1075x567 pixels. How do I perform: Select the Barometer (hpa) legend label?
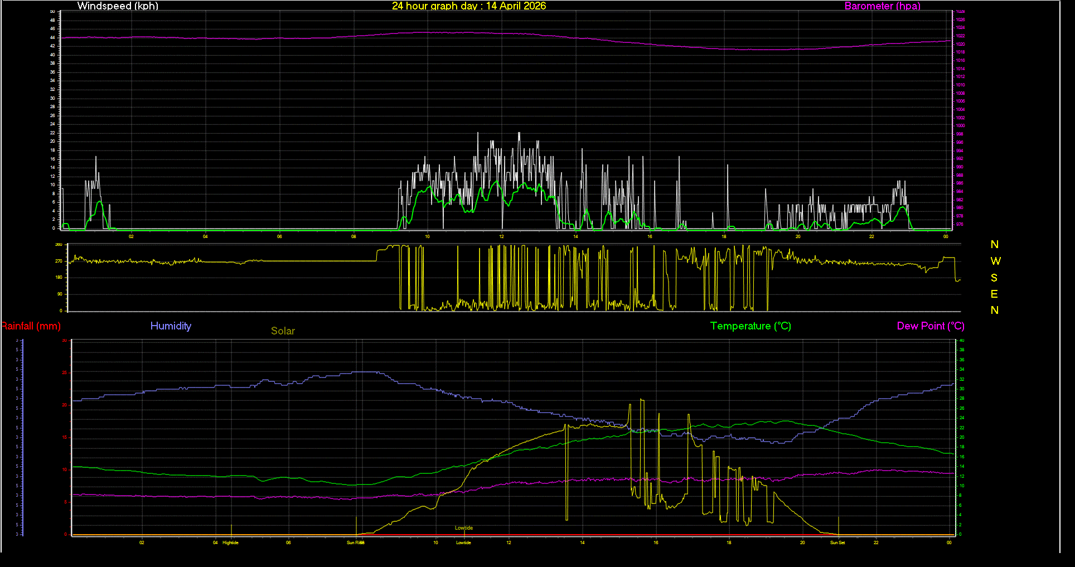point(882,6)
